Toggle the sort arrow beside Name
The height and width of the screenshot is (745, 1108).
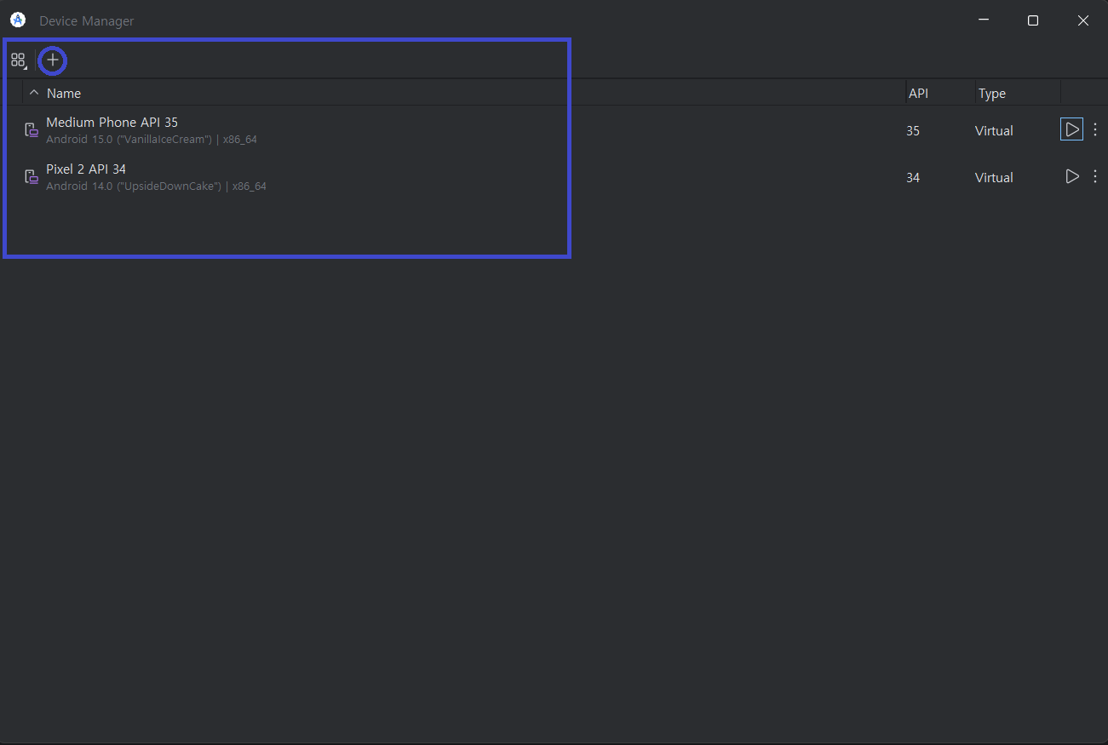point(34,93)
